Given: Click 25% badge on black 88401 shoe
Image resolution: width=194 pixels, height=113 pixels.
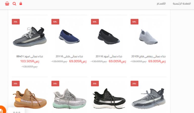Looking at the screenshot, I should [x=16, y=22].
